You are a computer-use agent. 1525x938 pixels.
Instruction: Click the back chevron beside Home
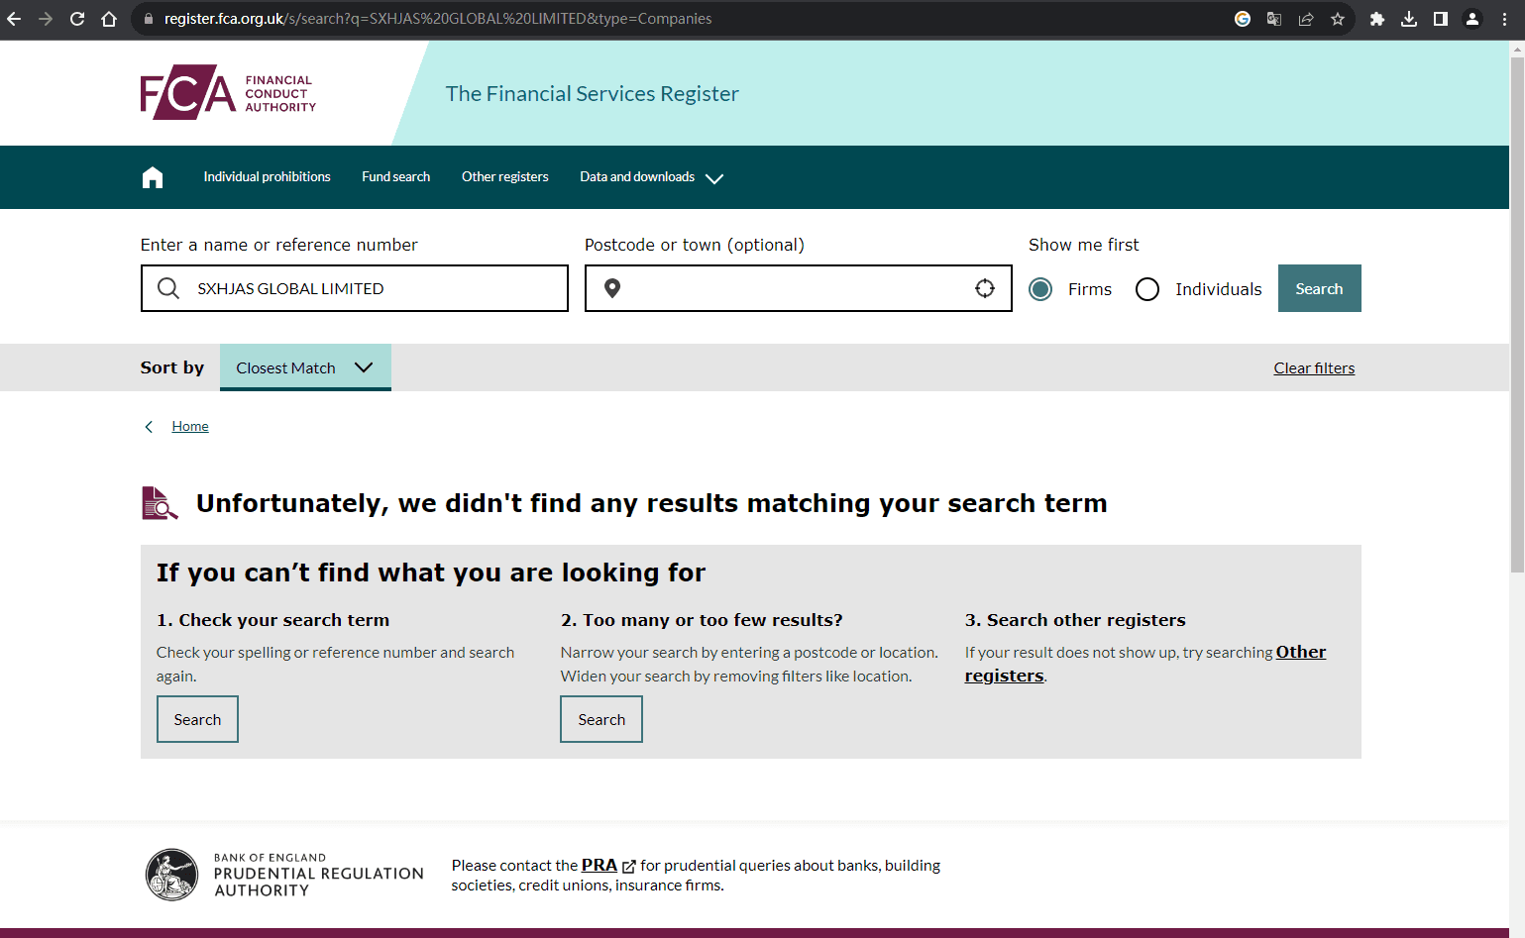point(149,427)
